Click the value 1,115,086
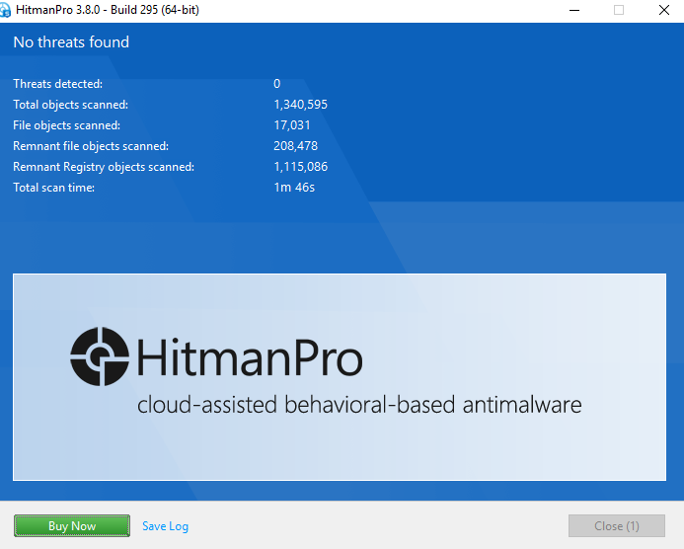The height and width of the screenshot is (549, 684). click(x=301, y=167)
